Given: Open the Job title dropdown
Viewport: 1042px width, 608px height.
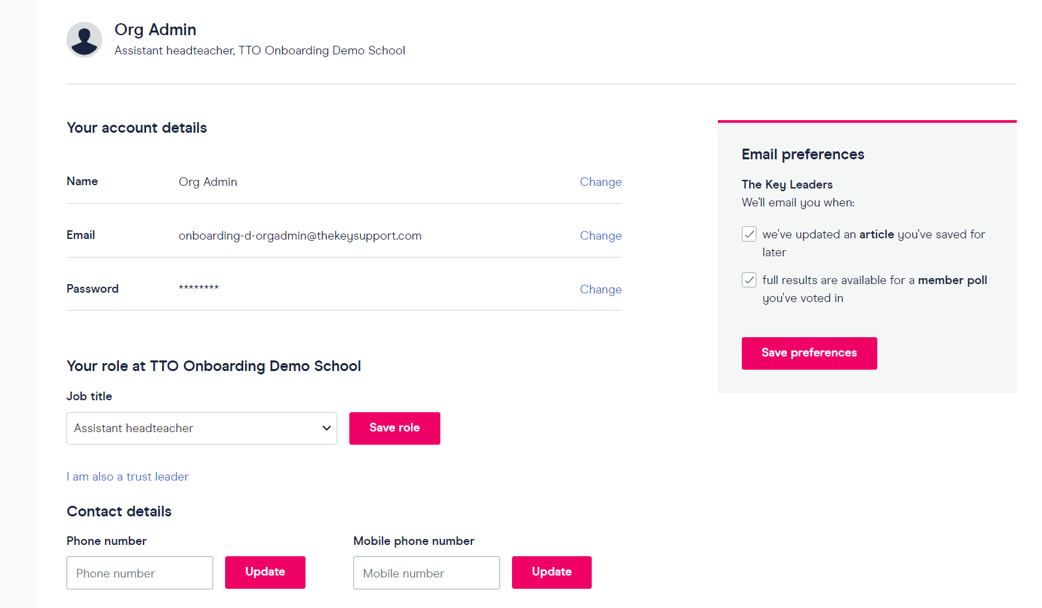Looking at the screenshot, I should click(202, 428).
